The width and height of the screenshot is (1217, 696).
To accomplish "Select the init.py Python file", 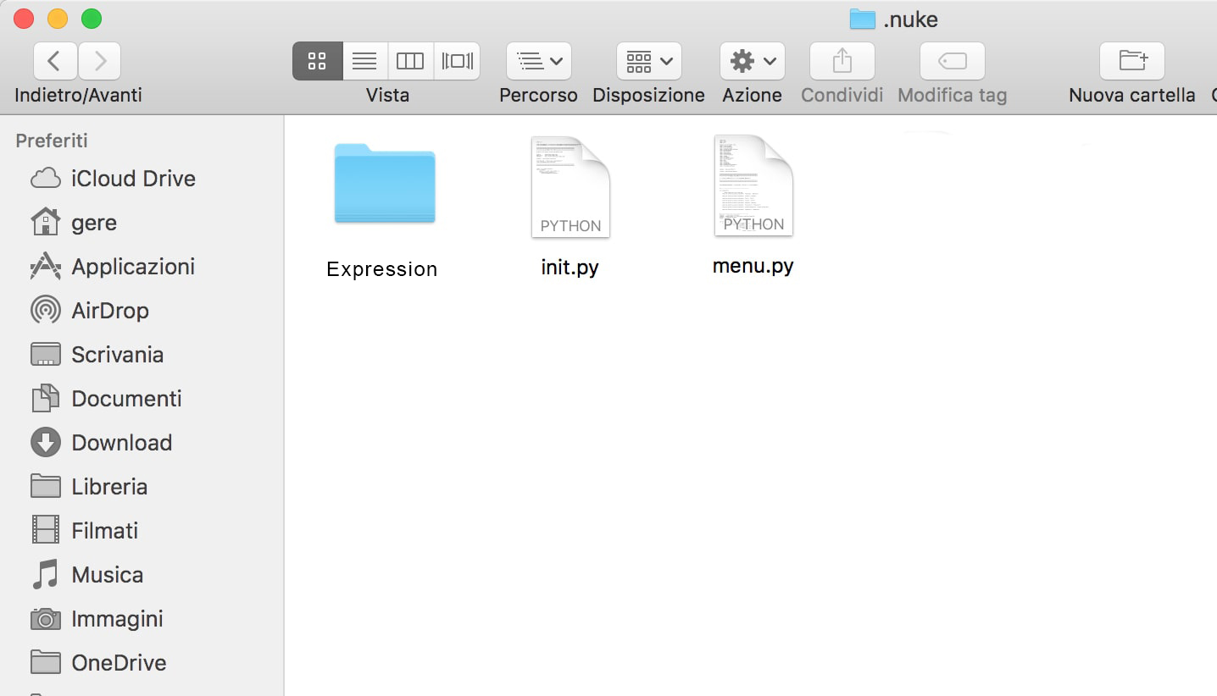I will 570,186.
